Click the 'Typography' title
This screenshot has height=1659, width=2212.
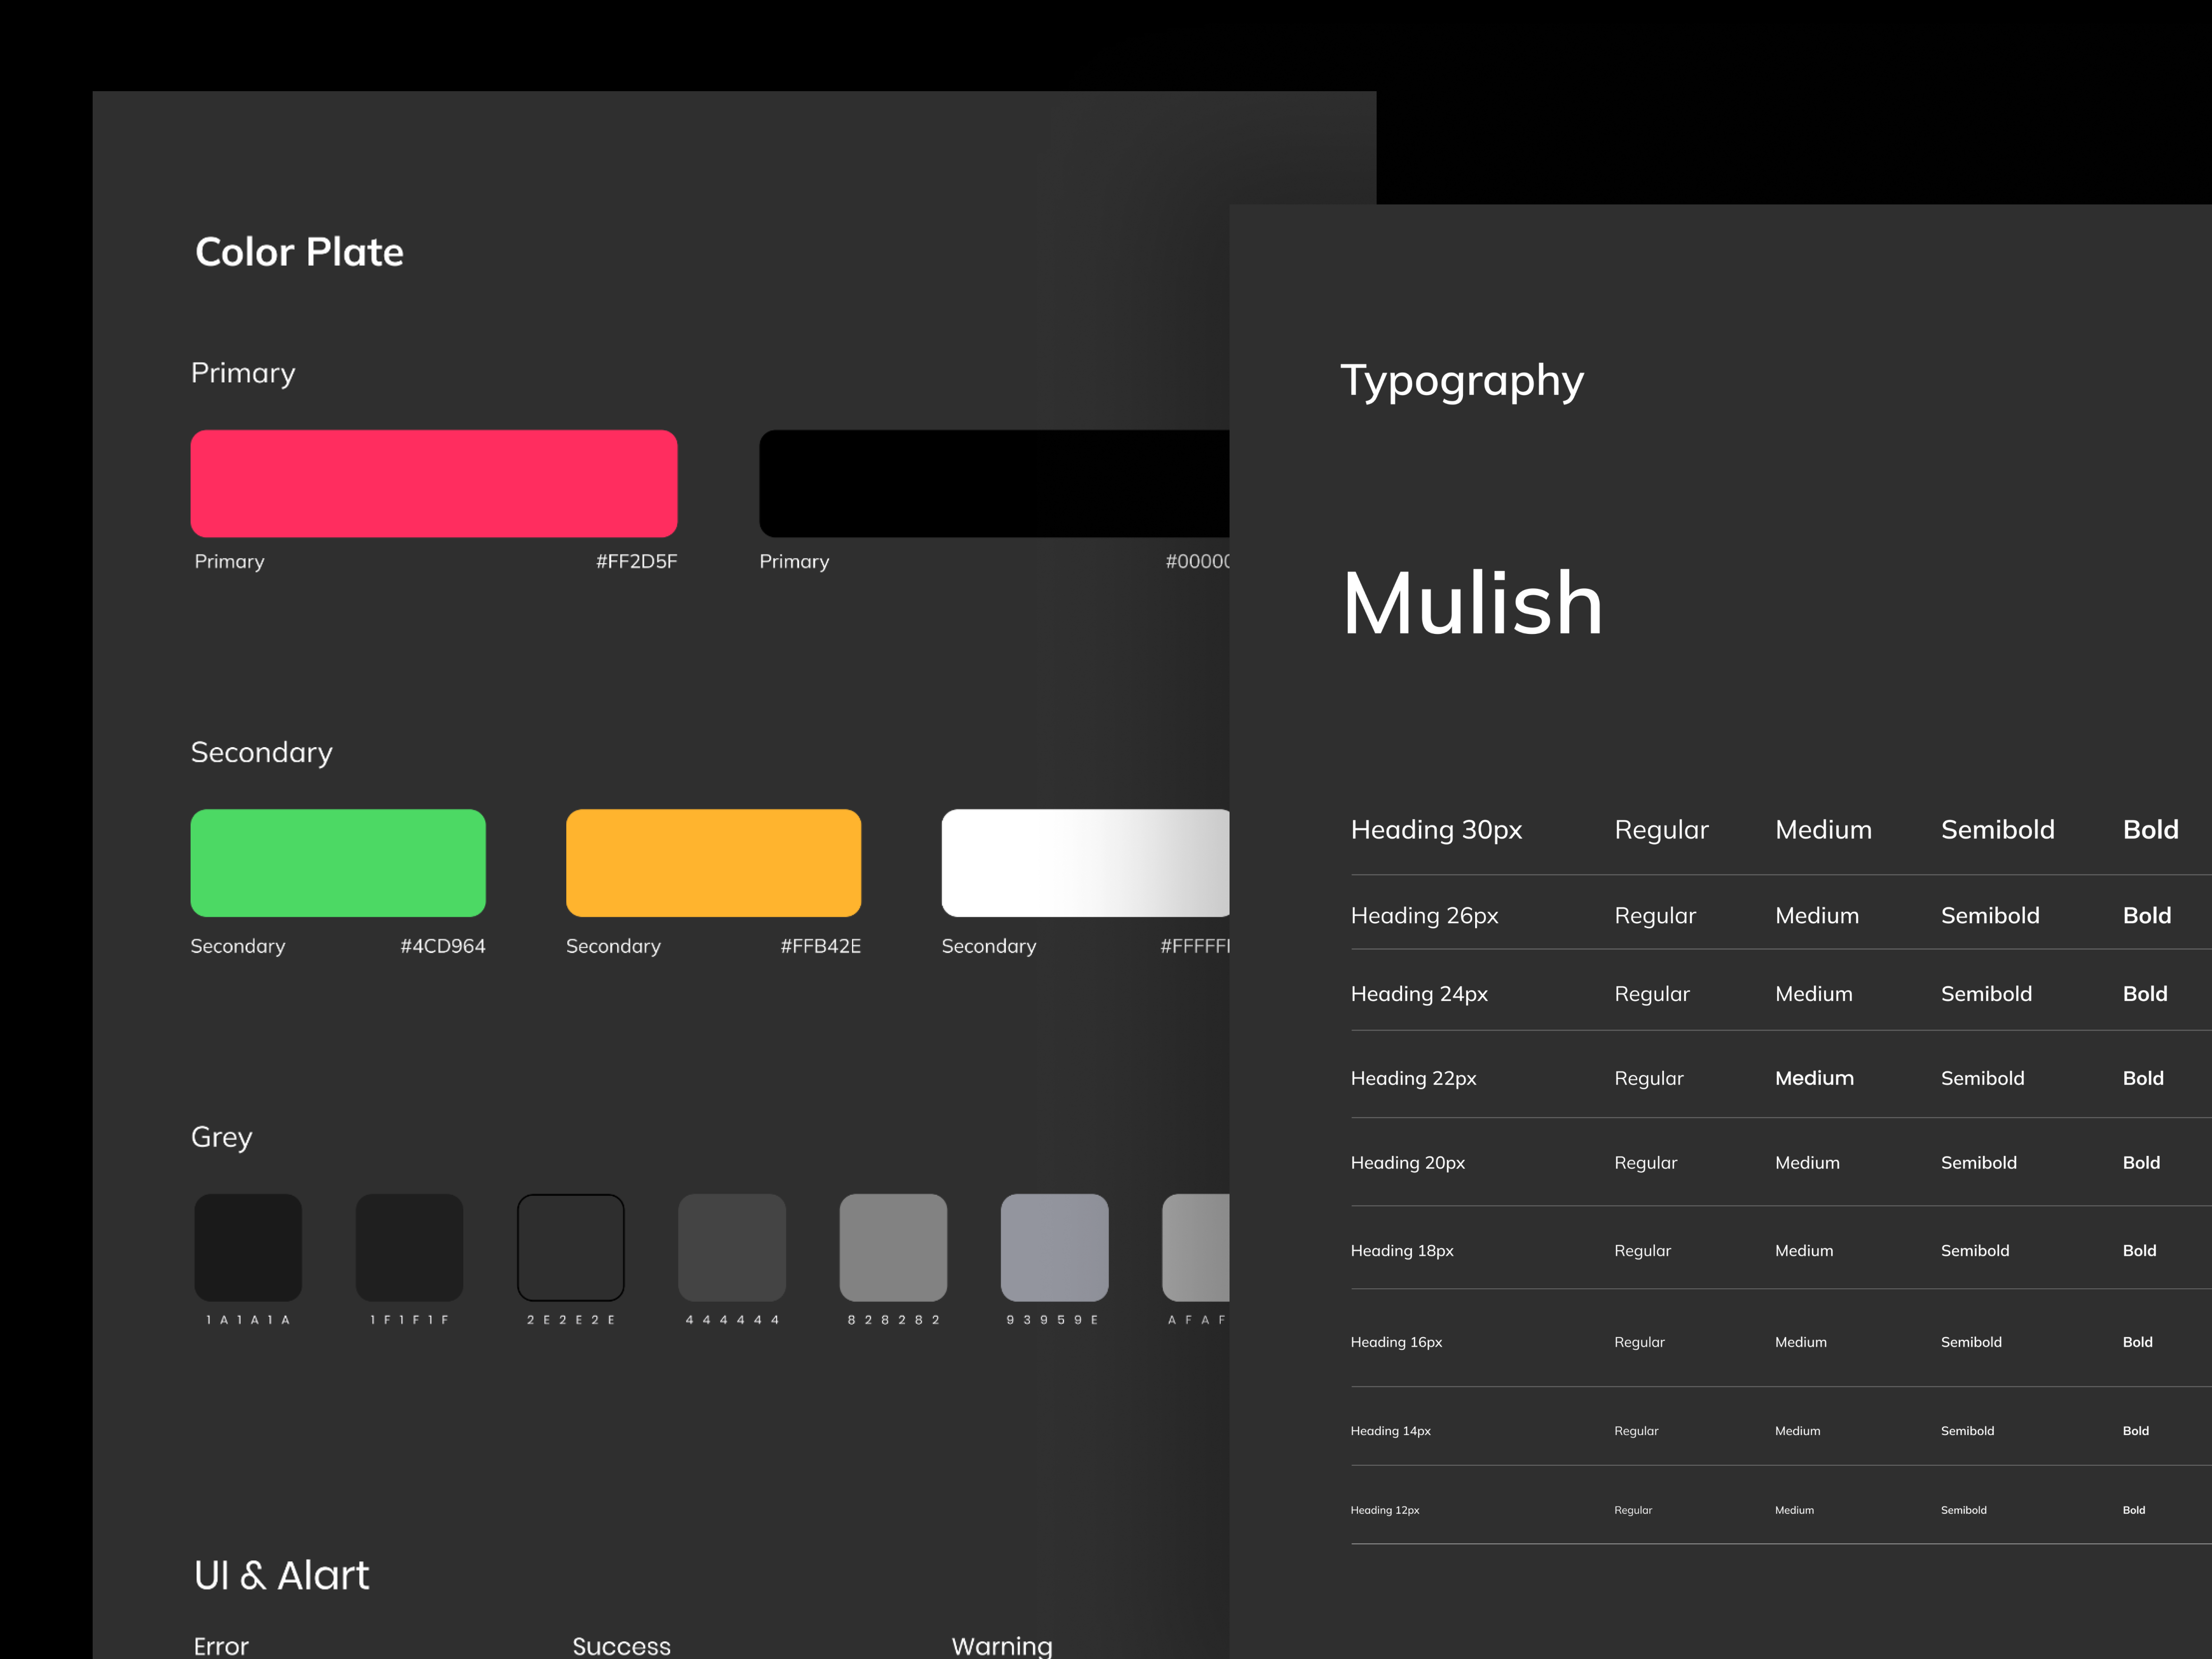[x=1462, y=382]
